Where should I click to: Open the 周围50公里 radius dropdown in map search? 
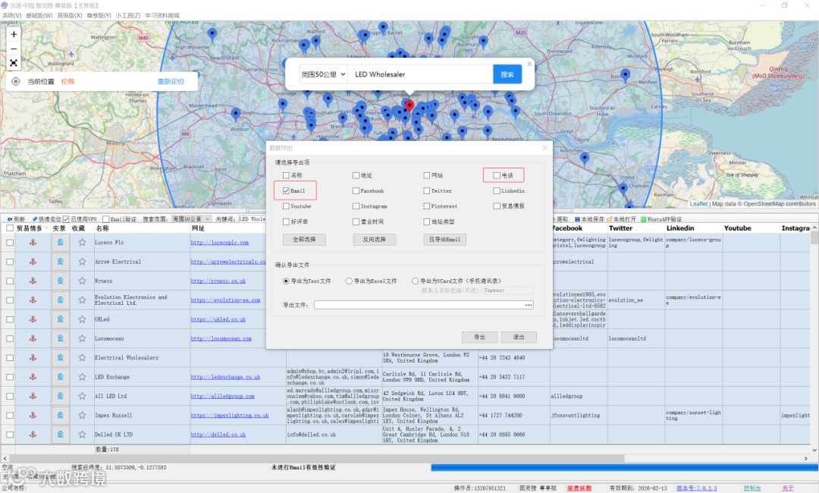(323, 74)
